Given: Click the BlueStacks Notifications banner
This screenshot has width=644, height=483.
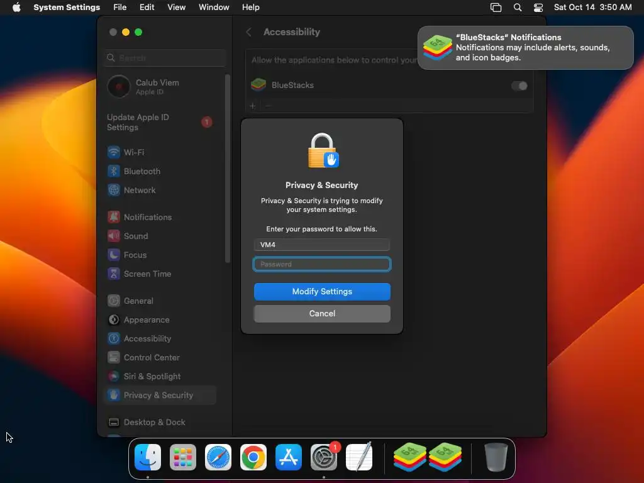Looking at the screenshot, I should (x=526, y=48).
